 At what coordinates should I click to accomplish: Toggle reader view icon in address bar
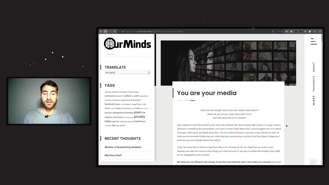[273, 31]
